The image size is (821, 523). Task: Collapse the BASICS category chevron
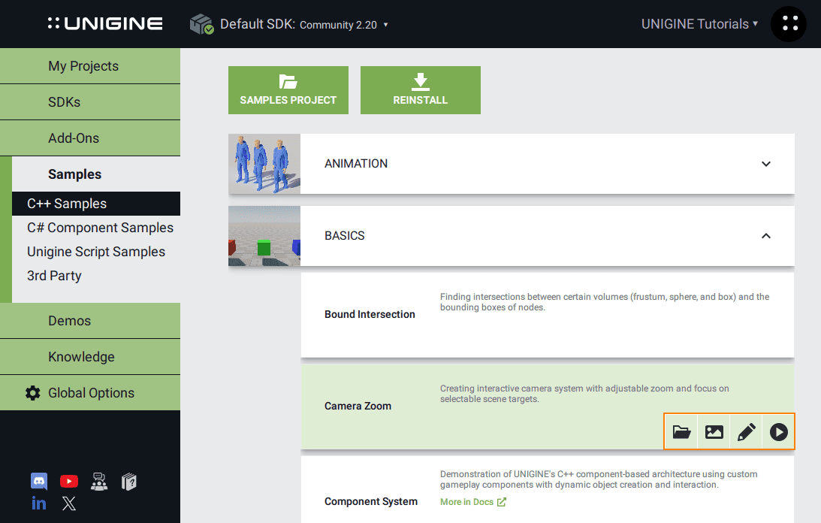pos(766,236)
